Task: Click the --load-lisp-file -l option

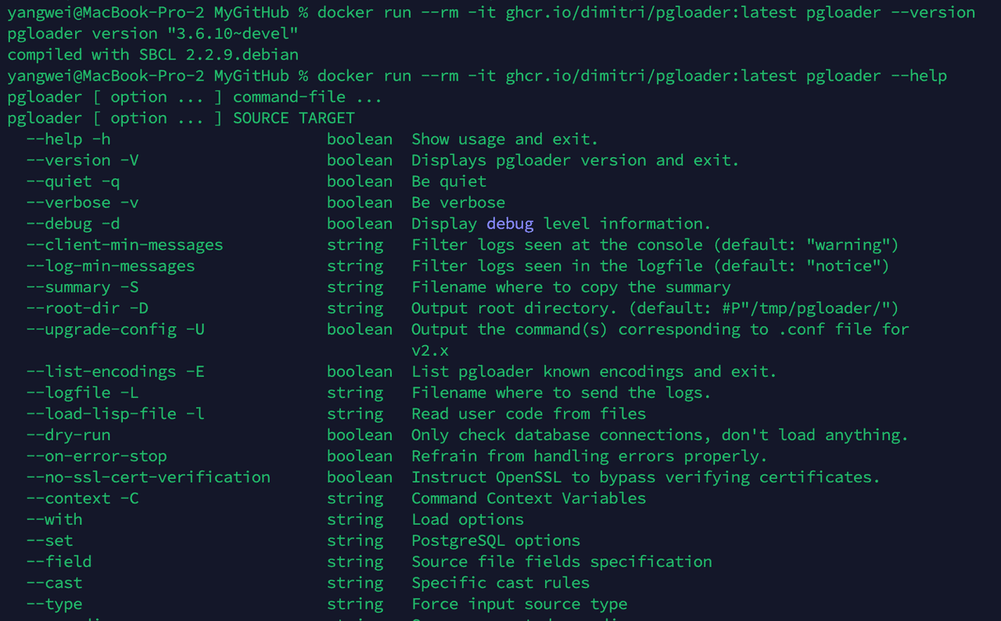Action: (x=115, y=414)
